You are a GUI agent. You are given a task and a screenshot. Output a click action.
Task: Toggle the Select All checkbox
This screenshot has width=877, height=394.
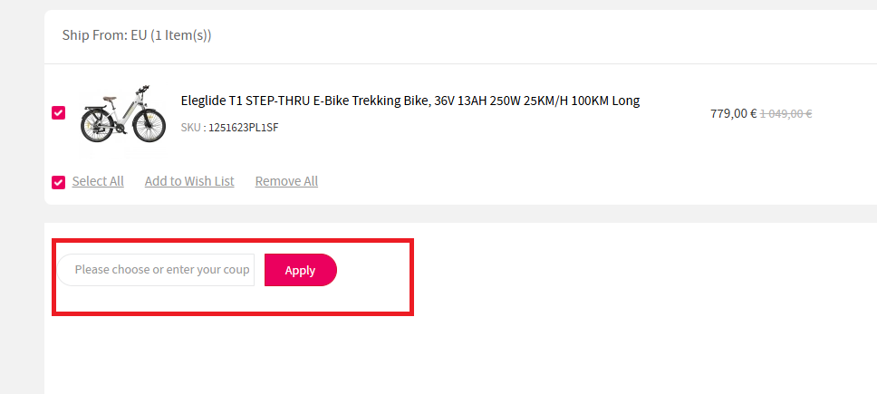59,182
